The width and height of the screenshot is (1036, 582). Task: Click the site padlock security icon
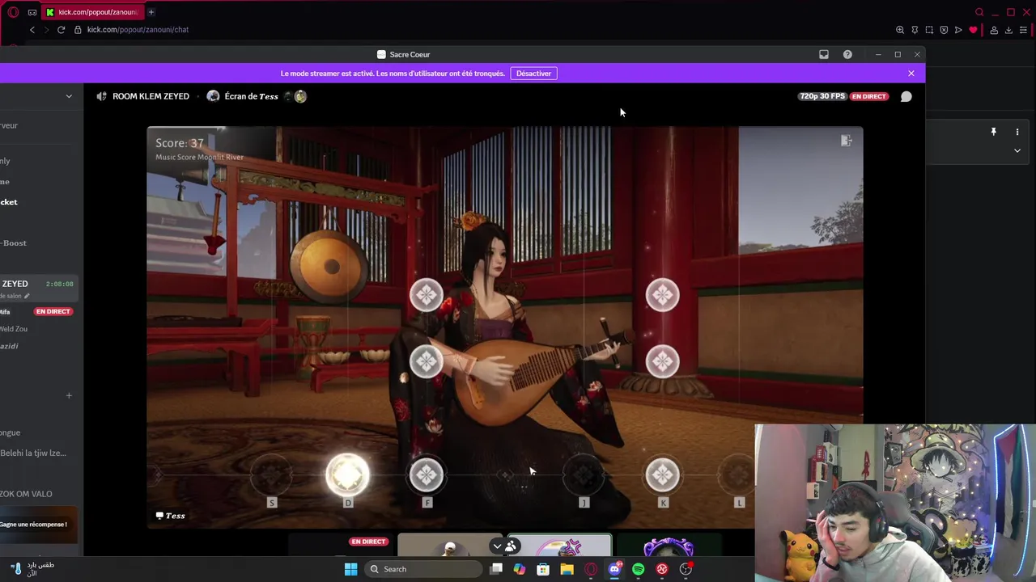click(x=78, y=30)
